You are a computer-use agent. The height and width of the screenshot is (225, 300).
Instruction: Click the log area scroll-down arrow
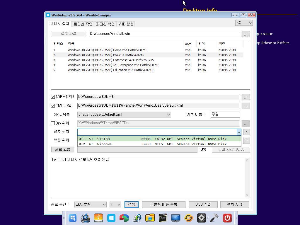(x=247, y=195)
